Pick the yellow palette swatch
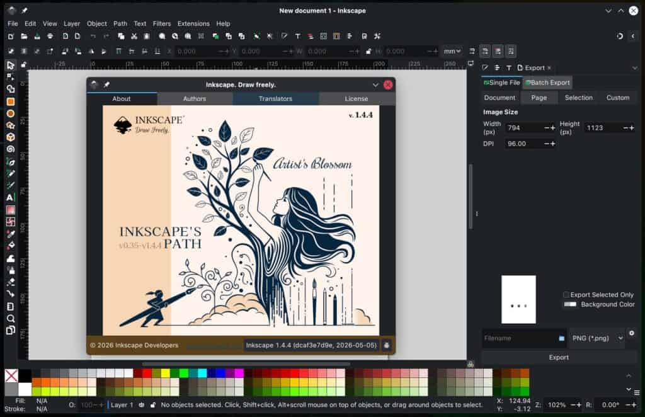 tap(166, 373)
